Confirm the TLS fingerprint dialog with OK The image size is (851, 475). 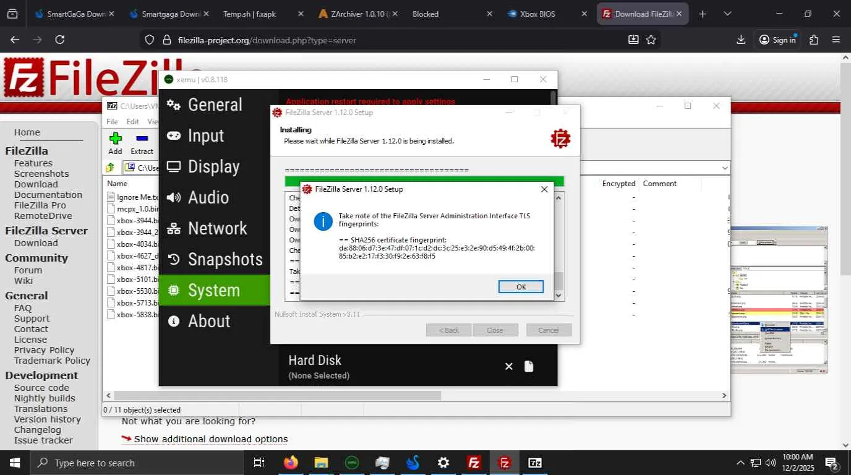coord(521,286)
